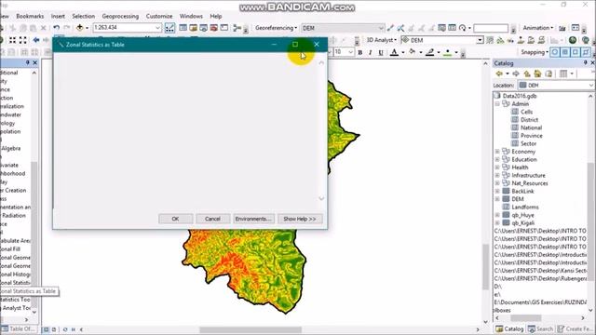Image resolution: width=596 pixels, height=335 pixels.
Task: Open the 3D Analyst layer DEM dropdown
Action: point(480,40)
